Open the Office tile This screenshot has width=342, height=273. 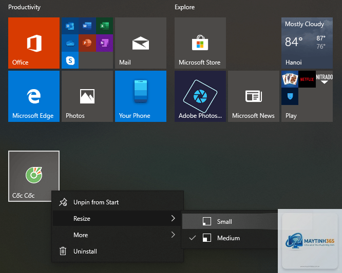point(34,43)
